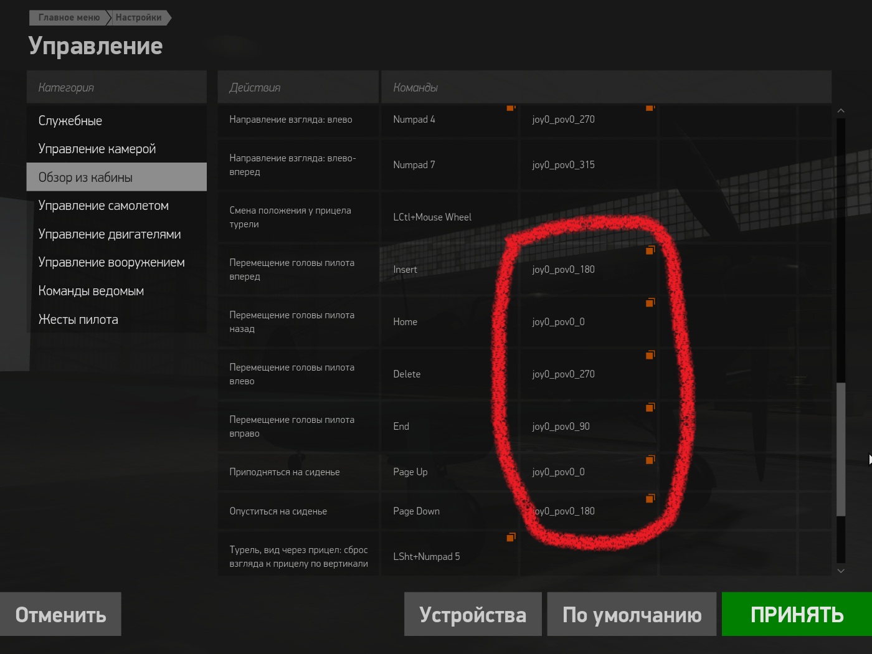This screenshot has height=654, width=872.
Task: Click the orange icon beside Insert's joy0_pov0_180 binding
Action: tap(650, 250)
